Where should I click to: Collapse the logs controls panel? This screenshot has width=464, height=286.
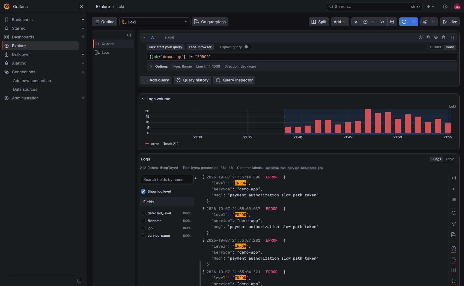pyautogui.click(x=454, y=178)
